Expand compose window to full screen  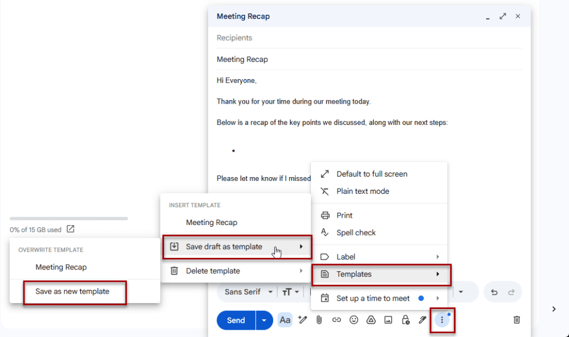click(x=503, y=16)
